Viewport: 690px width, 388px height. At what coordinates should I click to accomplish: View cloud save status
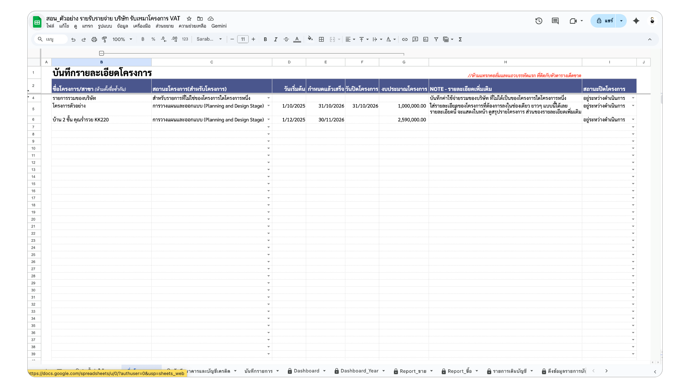[211, 18]
